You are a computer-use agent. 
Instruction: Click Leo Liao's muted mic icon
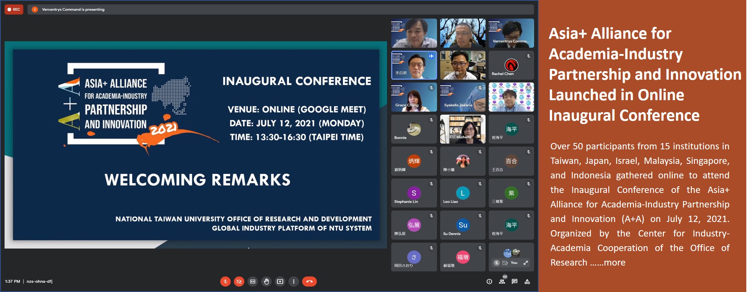tap(480, 184)
